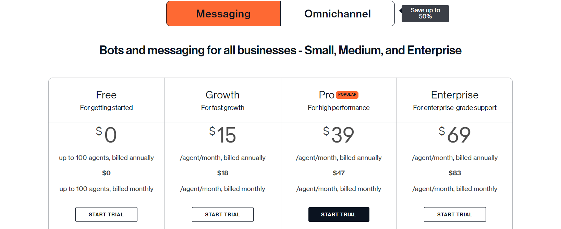The height and width of the screenshot is (229, 561).
Task: Click the $18 monthly billing price
Action: click(223, 173)
